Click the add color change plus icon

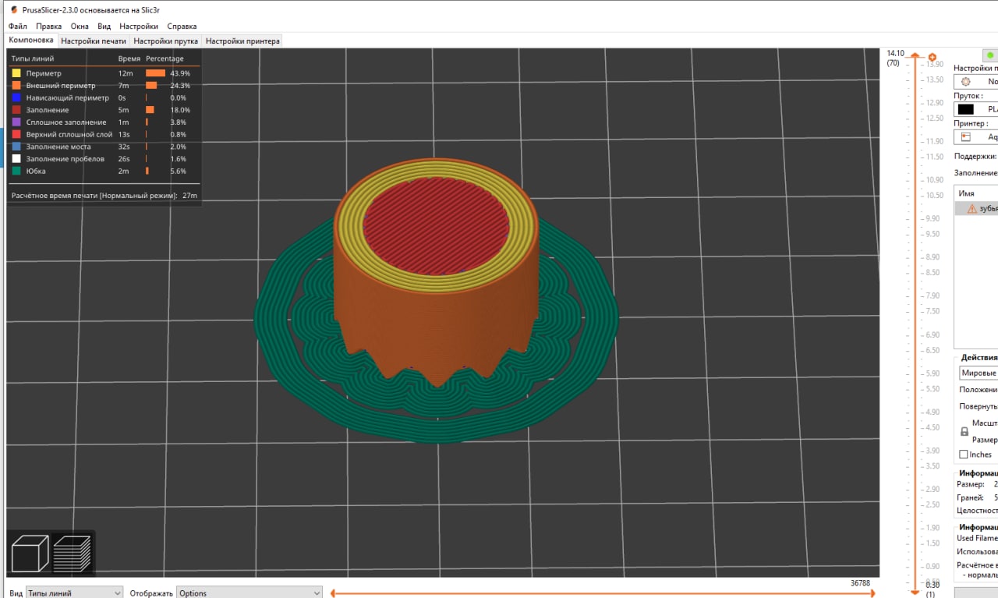click(x=932, y=57)
